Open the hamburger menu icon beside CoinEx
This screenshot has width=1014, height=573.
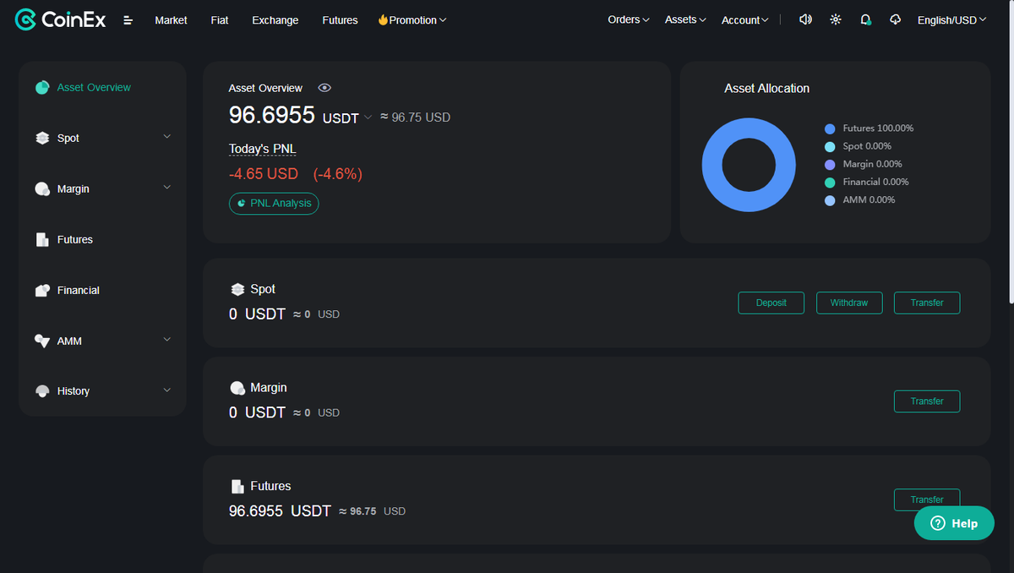[128, 20]
